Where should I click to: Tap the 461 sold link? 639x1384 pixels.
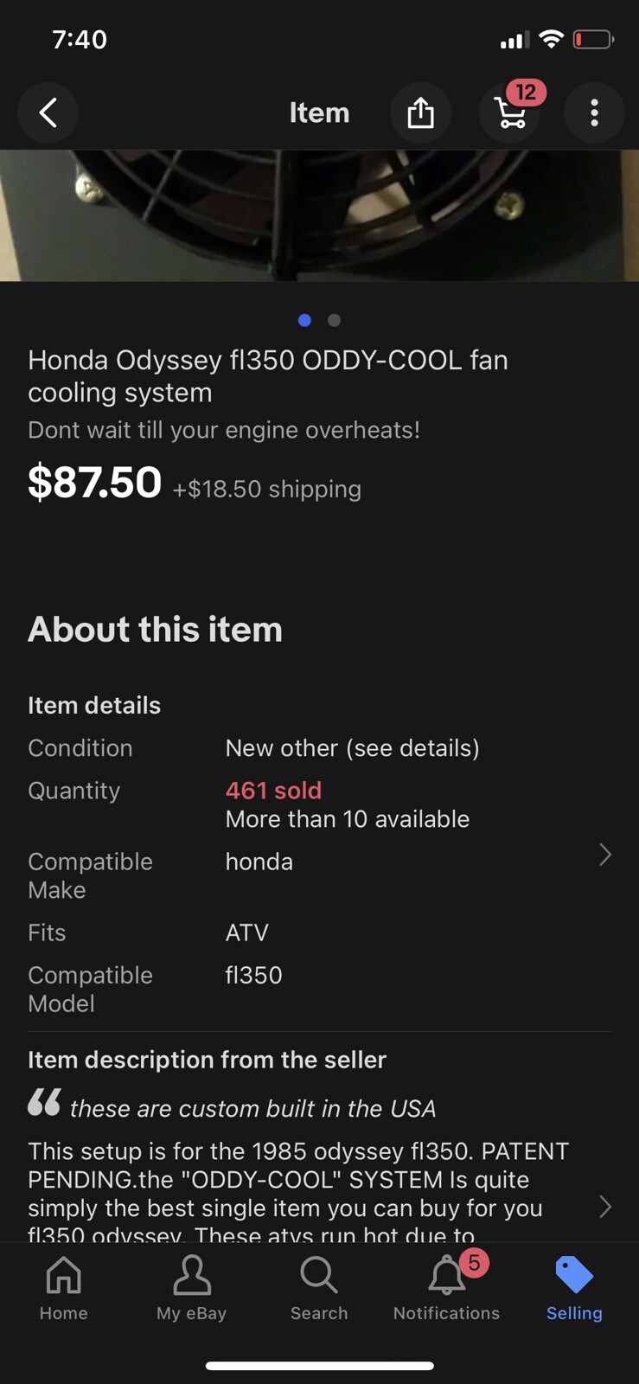pos(273,790)
